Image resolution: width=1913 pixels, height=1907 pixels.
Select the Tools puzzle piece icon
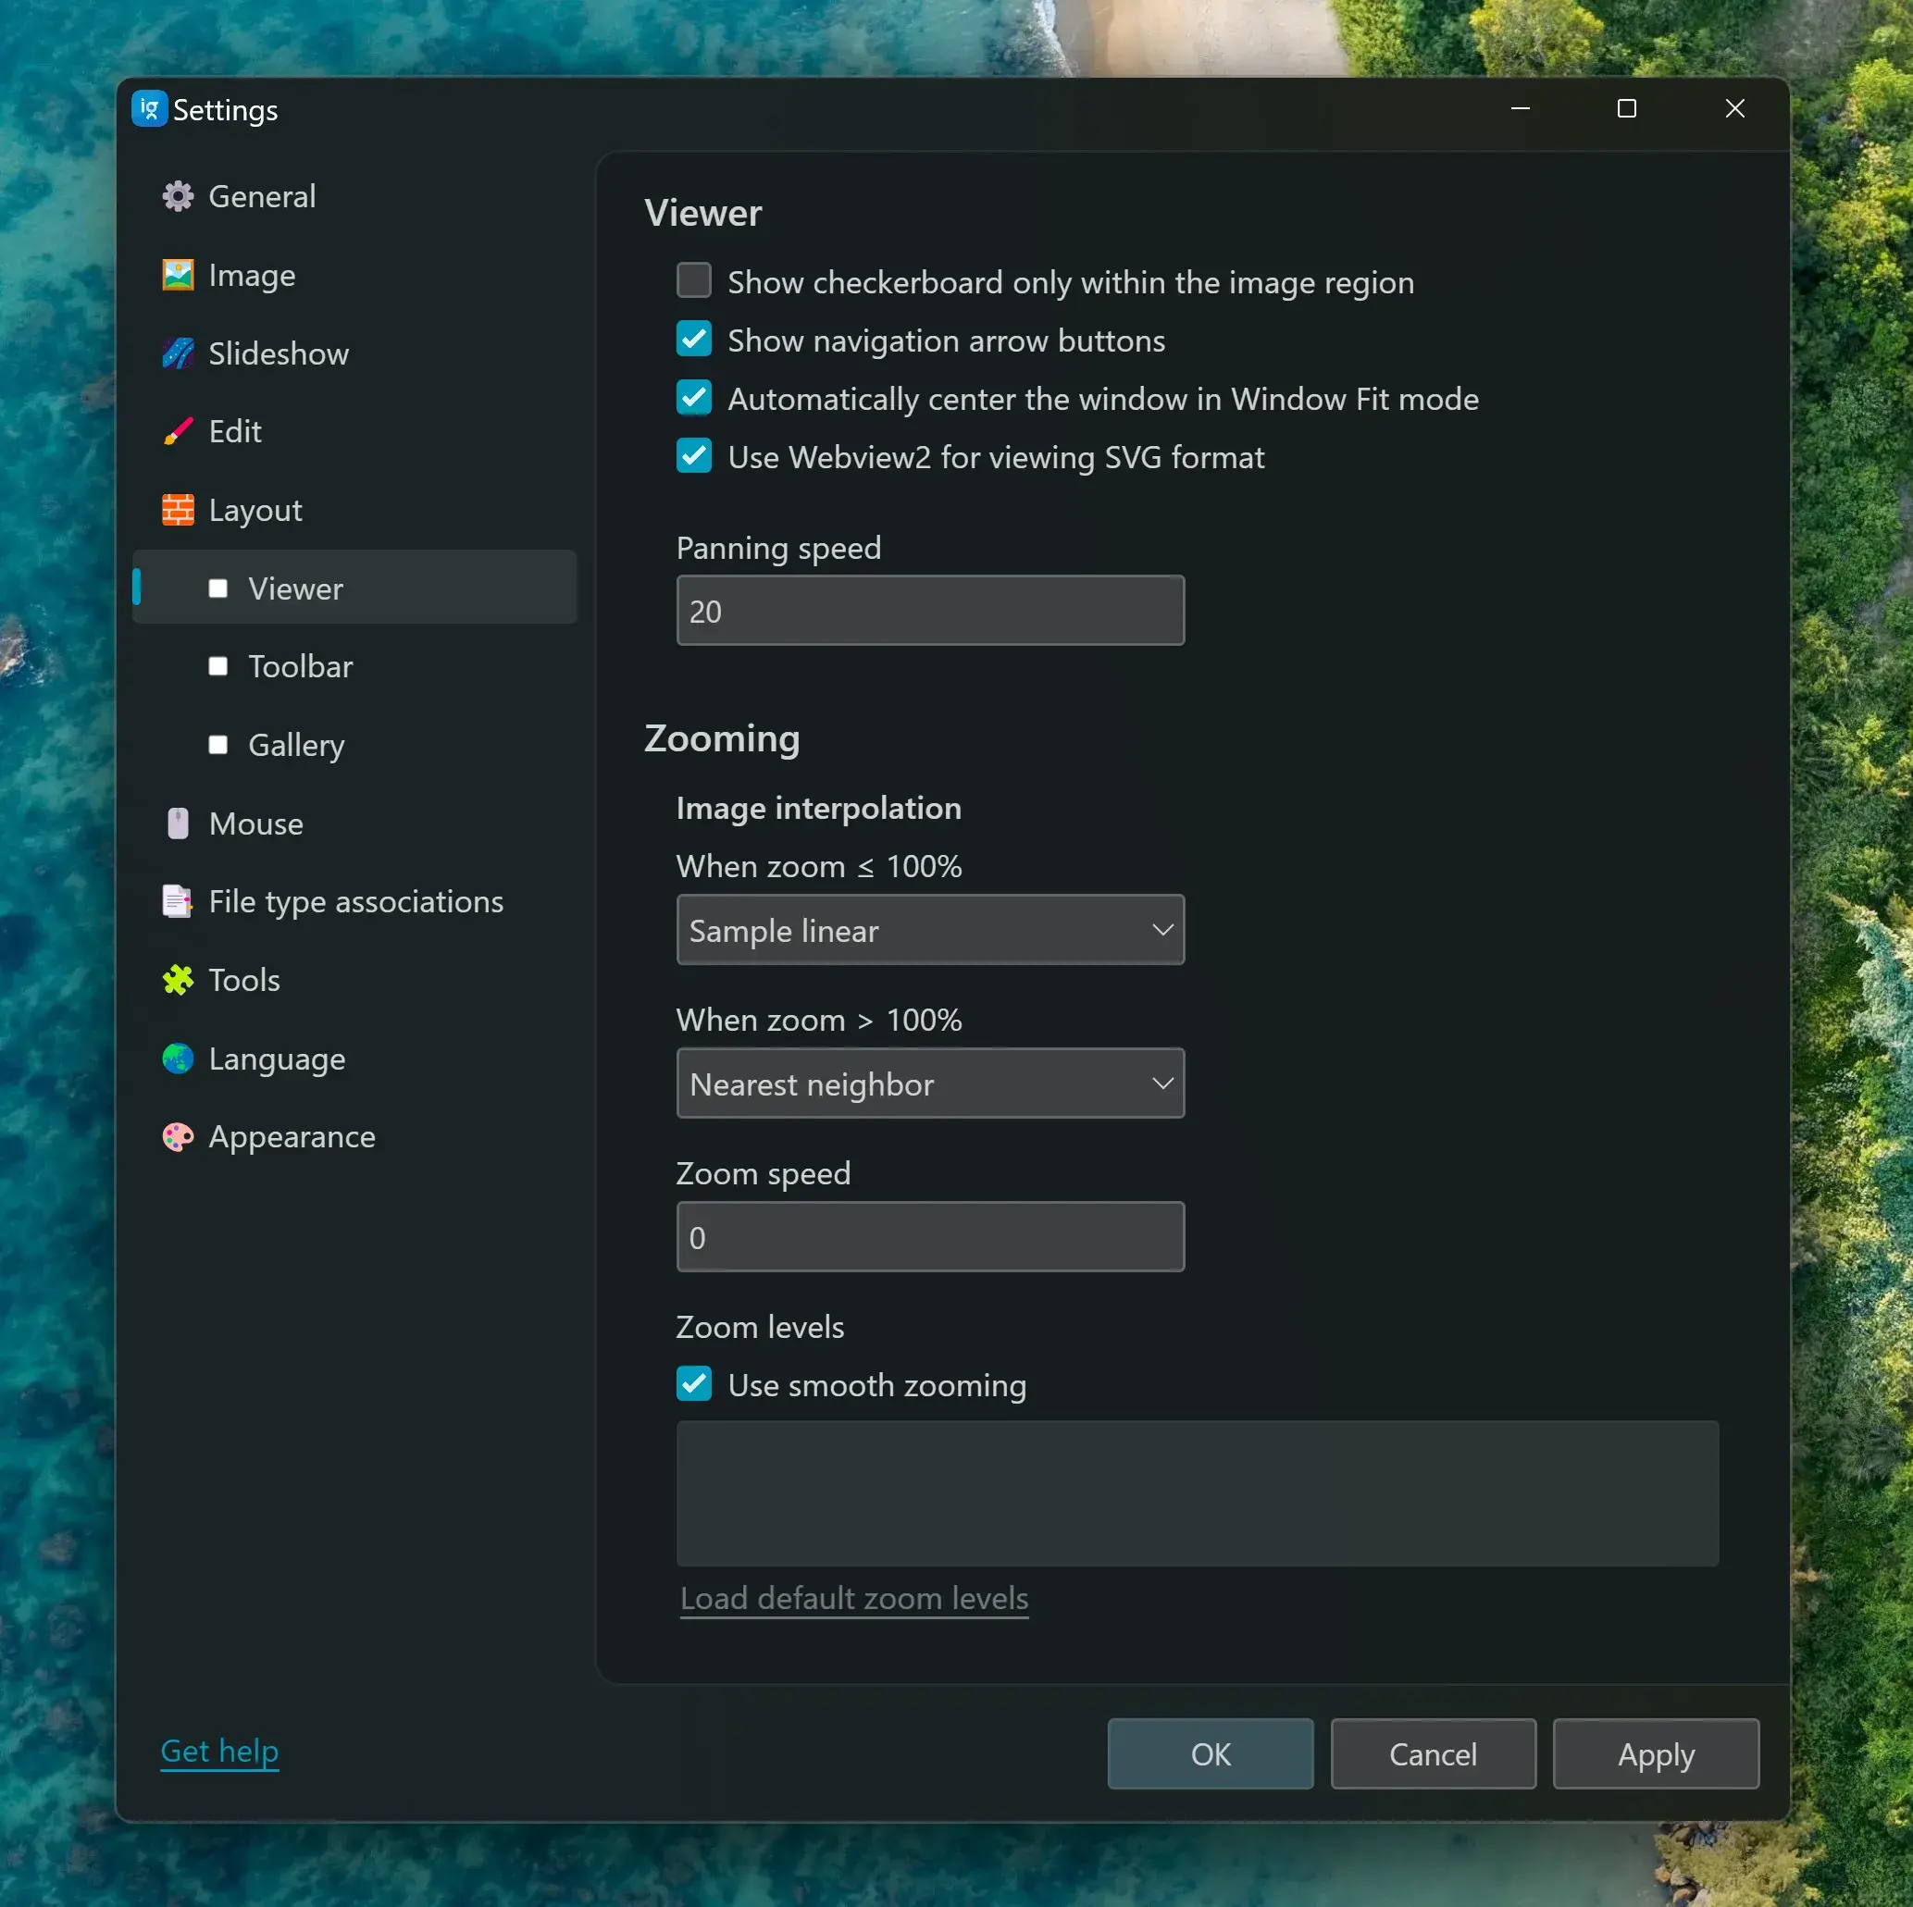click(178, 980)
